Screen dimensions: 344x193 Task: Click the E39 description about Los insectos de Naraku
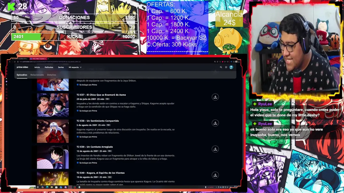pos(126,157)
